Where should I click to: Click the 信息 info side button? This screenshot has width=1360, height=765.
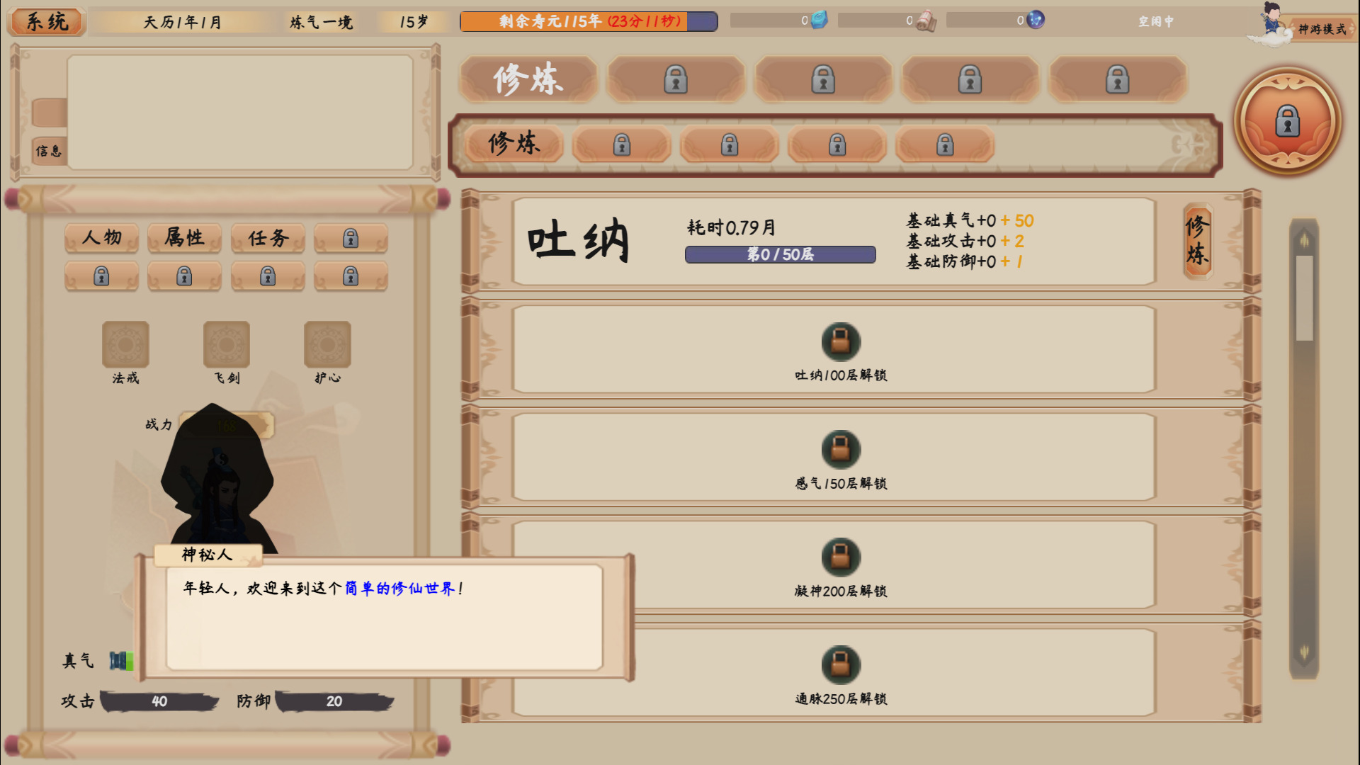pos(49,151)
